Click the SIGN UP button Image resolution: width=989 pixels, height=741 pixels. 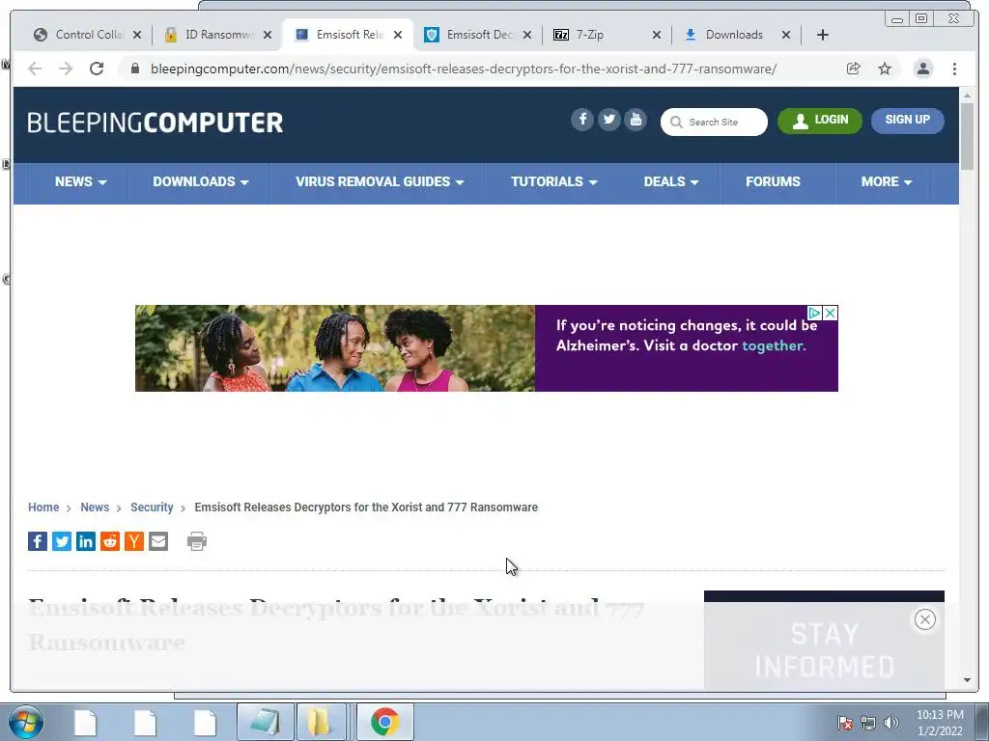point(907,121)
